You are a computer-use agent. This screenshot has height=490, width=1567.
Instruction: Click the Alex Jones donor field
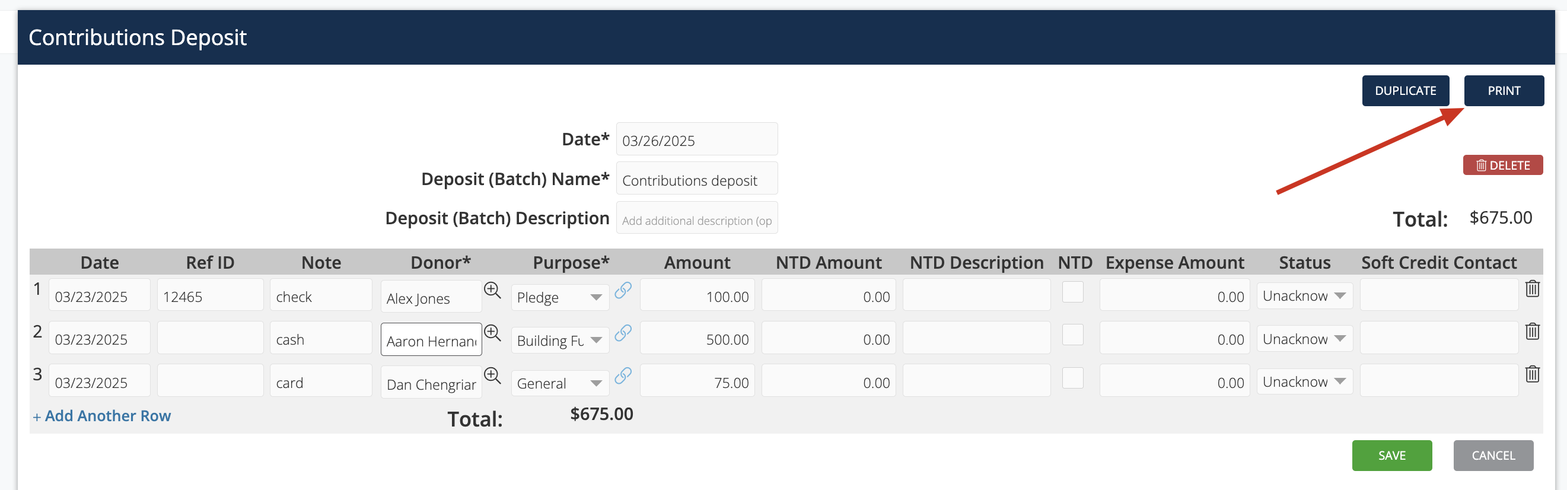click(x=431, y=297)
